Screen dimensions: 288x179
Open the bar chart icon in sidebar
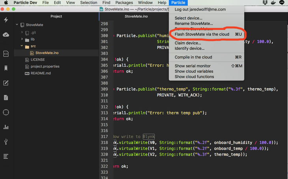tap(6, 127)
